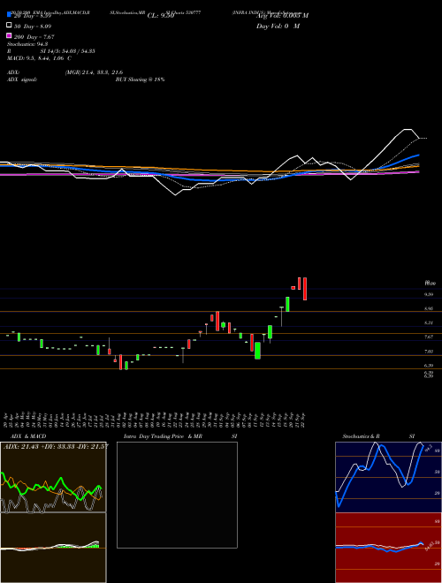Image resolution: width=442 pixels, height=583 pixels.
Task: Click the 'Stochastics: 94.3' reading
Action: (27, 44)
